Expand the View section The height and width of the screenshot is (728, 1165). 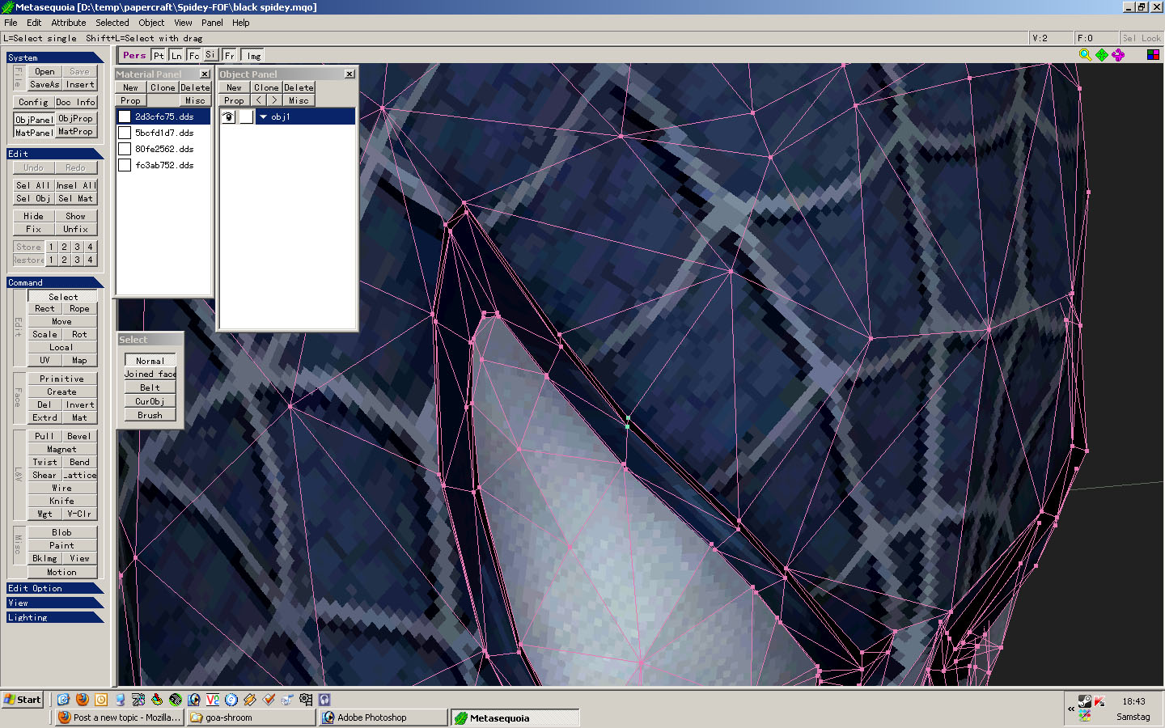click(54, 603)
